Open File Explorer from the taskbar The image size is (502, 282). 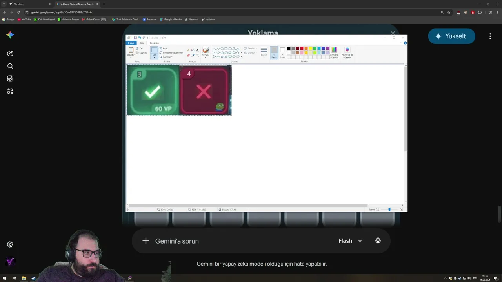click(x=24, y=278)
